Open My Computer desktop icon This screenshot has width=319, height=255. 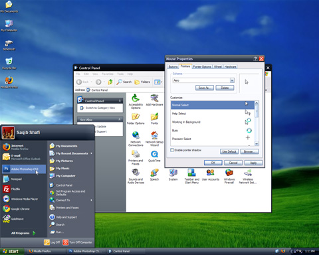tap(9, 25)
